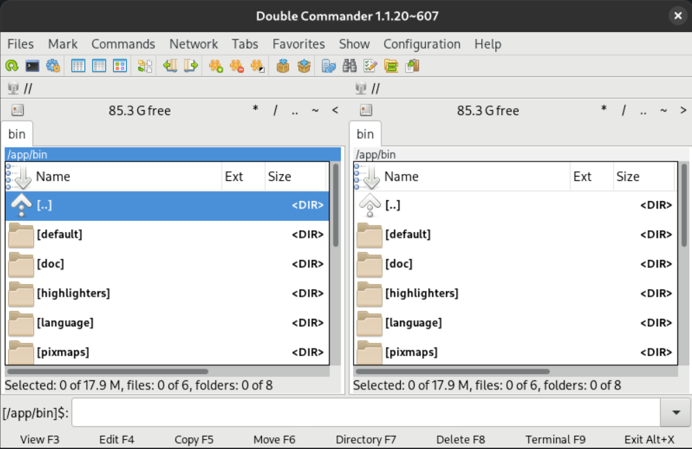Expand the command line history dropdown
This screenshot has height=449, width=692.
point(676,414)
